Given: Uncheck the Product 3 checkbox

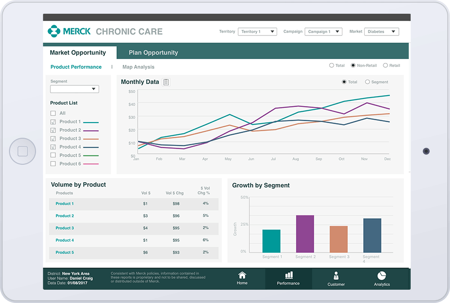Looking at the screenshot, I should [x=53, y=138].
